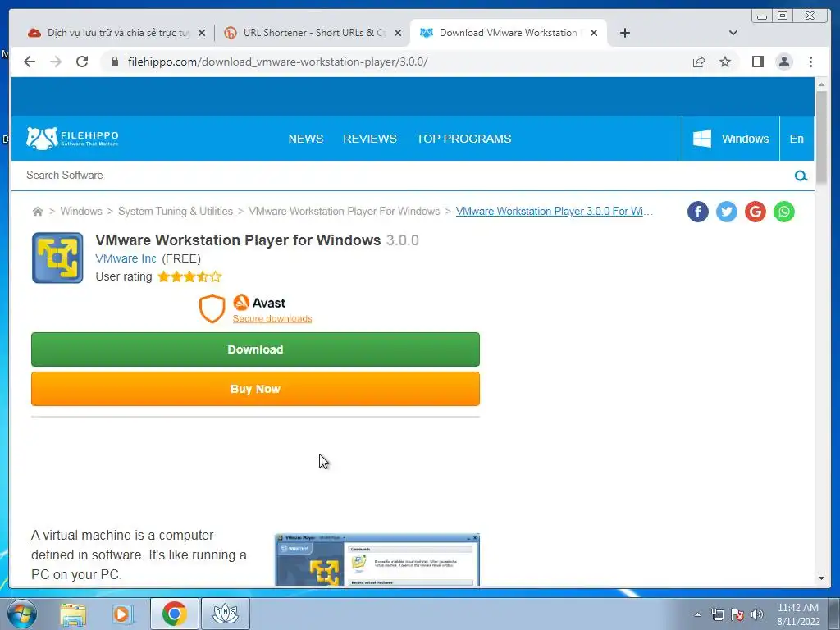Image resolution: width=840 pixels, height=630 pixels.
Task: Open the Chrome profile avatar
Action: click(783, 62)
